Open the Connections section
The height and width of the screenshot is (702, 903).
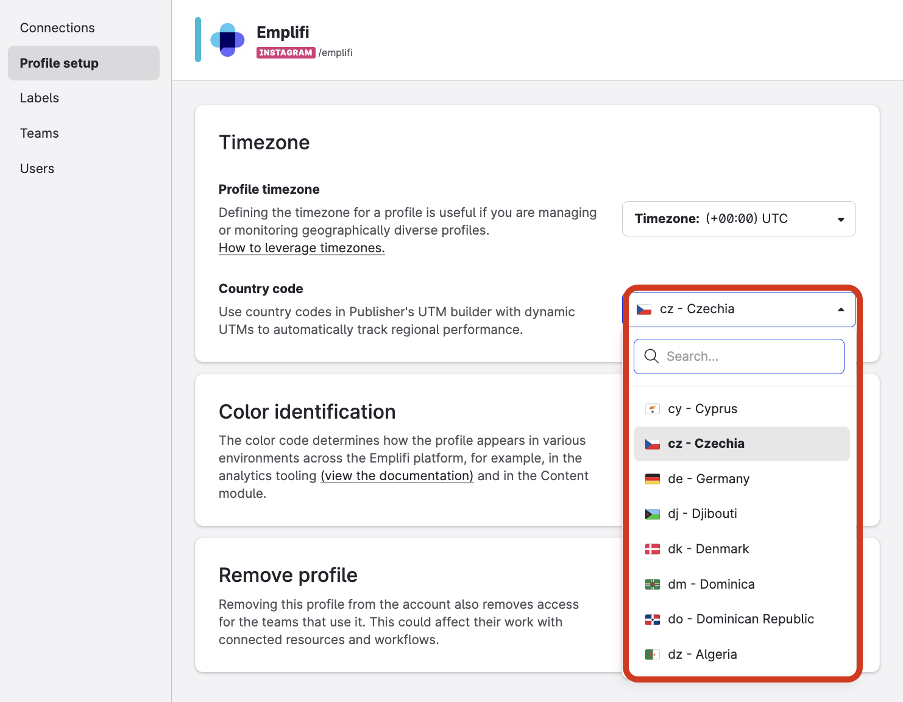click(57, 28)
